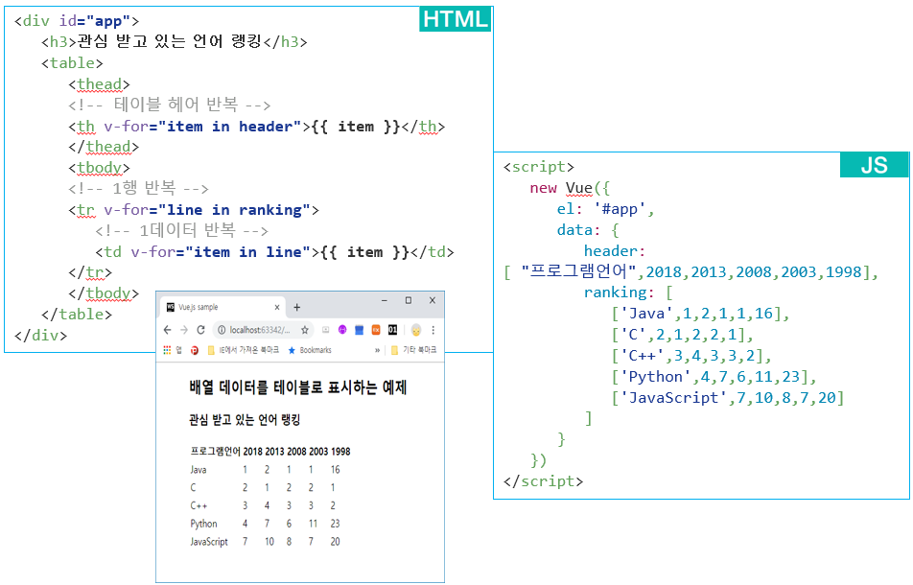The image size is (913, 585).
Task: Select the 'C++' cell in the browser table
Action: point(199,505)
